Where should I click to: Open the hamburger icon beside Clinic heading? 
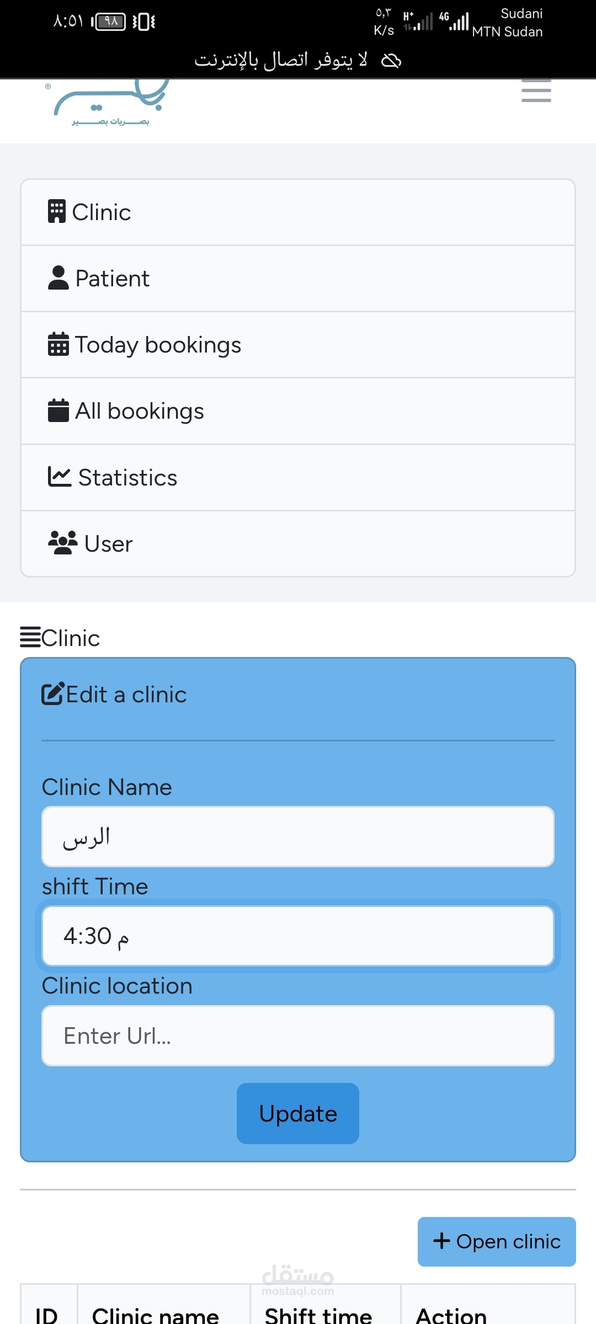click(30, 637)
